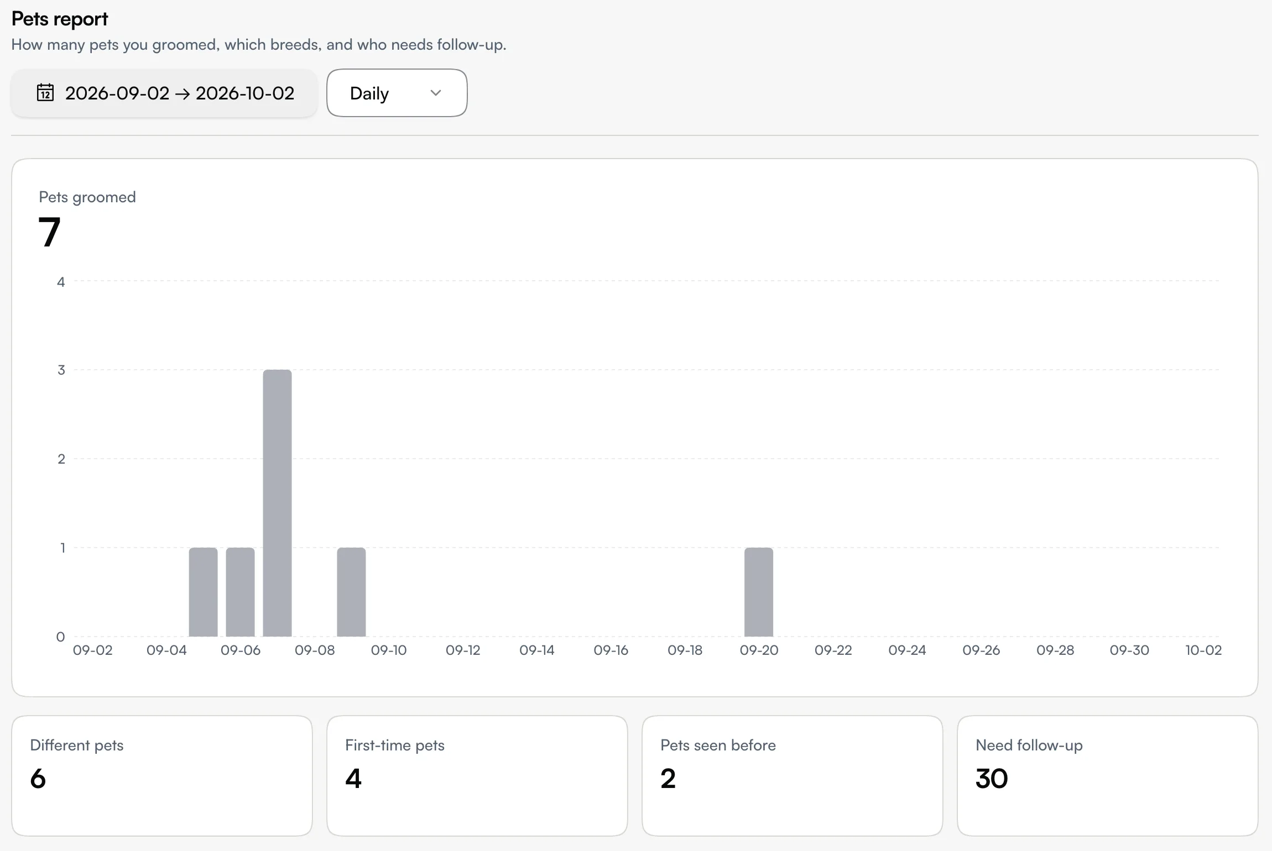
Task: Click the bar above the 09-06 label
Action: [x=240, y=592]
